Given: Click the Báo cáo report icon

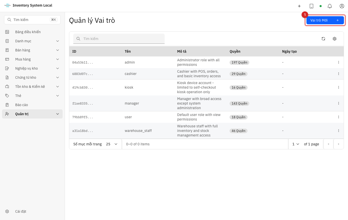Looking at the screenshot, I should click(x=7, y=105).
